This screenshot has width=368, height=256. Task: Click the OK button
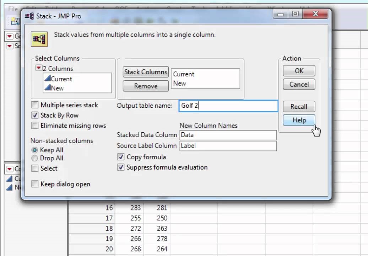[x=299, y=71]
